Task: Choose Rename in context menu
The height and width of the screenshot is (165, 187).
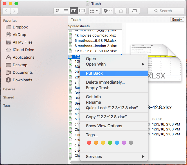Action: point(114,102)
